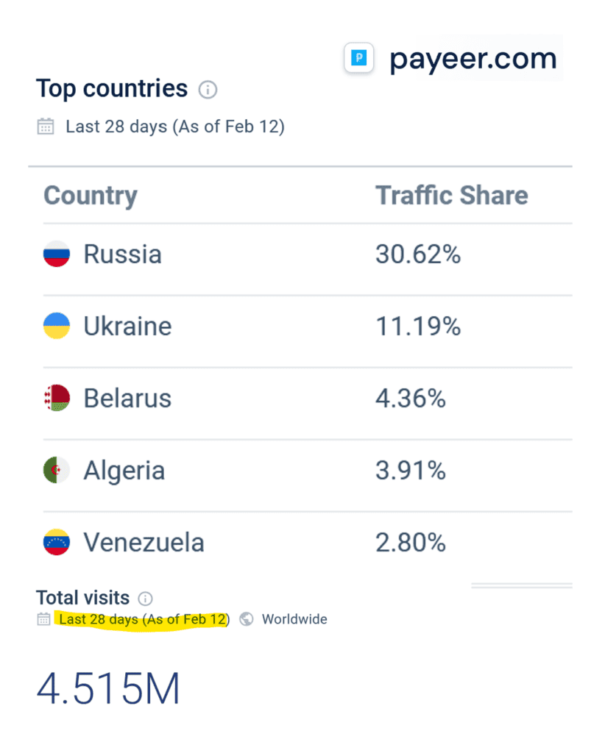This screenshot has width=605, height=753.
Task: Click the payeer.com link
Action: click(473, 58)
